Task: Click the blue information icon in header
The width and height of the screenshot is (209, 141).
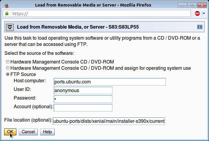Action: 200,27
